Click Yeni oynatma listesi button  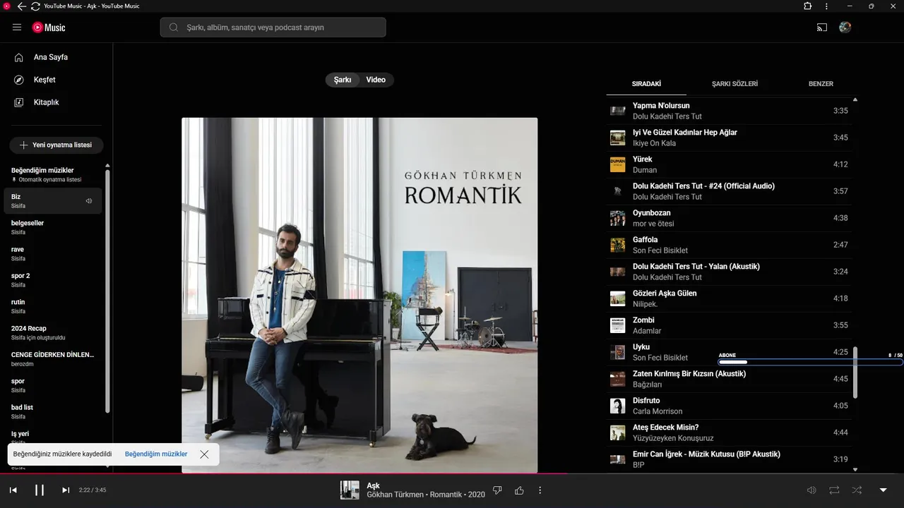point(56,145)
